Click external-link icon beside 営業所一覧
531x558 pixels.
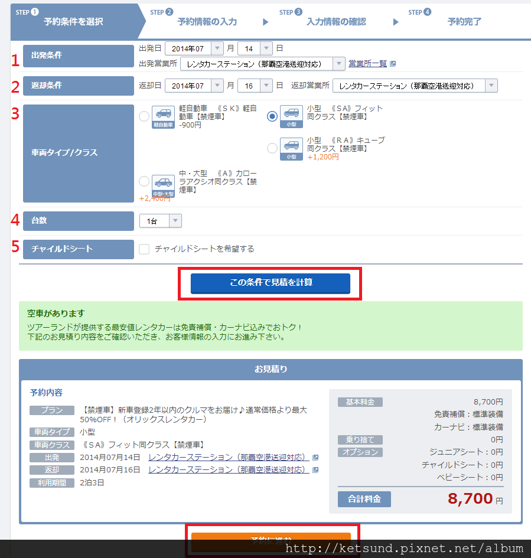(x=393, y=64)
